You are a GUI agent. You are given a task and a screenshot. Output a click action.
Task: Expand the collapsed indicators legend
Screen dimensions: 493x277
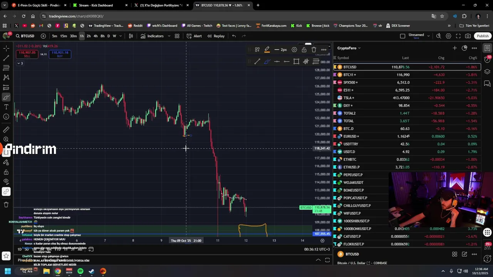(20, 63)
